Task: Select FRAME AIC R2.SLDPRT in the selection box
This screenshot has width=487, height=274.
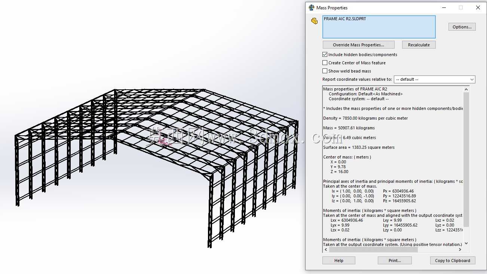Action: (x=345, y=19)
